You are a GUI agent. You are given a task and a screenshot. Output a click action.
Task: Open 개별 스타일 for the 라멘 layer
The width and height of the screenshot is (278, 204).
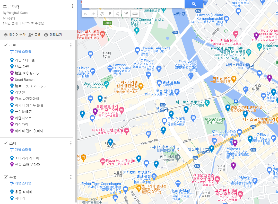tap(21, 52)
